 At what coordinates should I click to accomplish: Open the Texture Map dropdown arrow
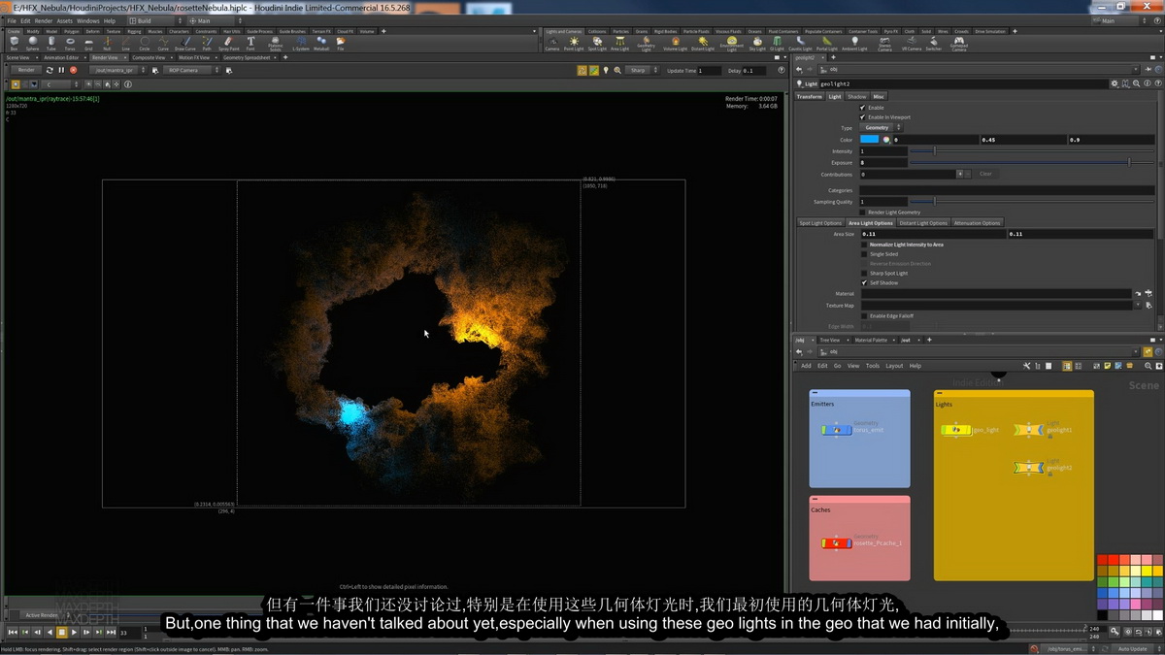tap(1139, 306)
